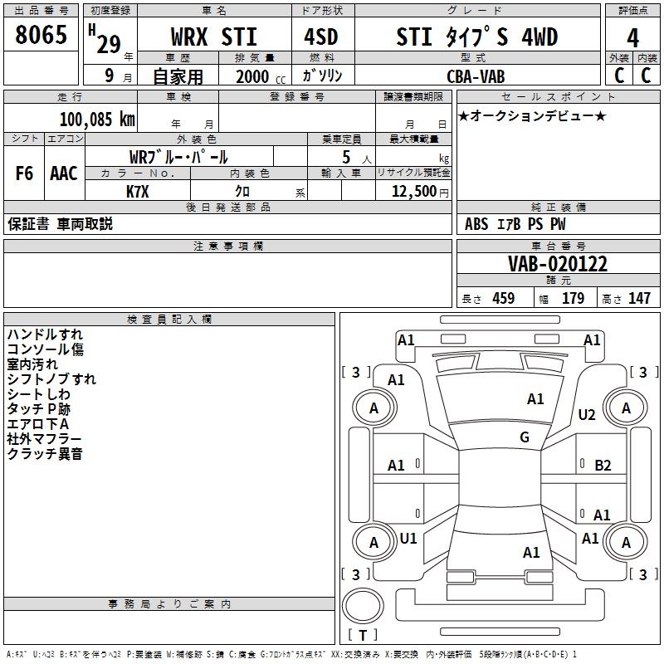The height and width of the screenshot is (664, 664).
Task: Click the U1 dent mark on diagram
Action: click(408, 539)
